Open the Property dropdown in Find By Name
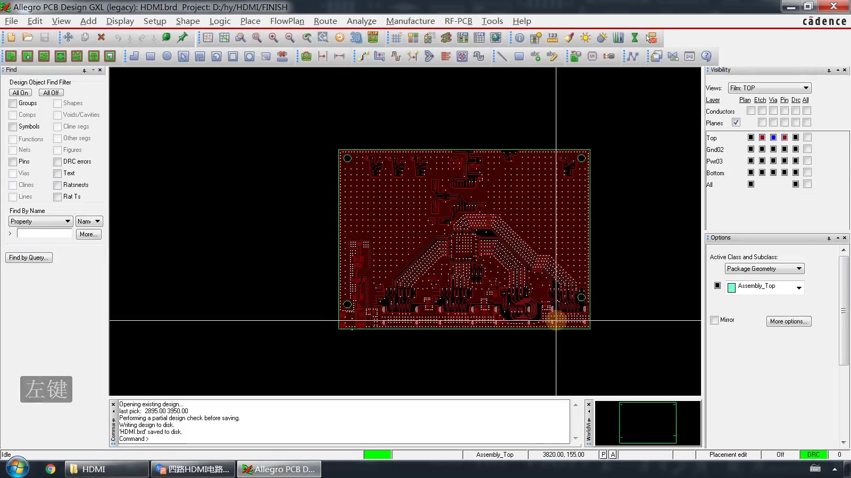The image size is (851, 478). 40,221
